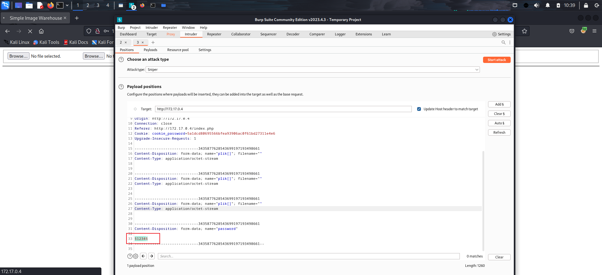602x275 pixels.
Task: Open Window menu
Action: point(188,28)
